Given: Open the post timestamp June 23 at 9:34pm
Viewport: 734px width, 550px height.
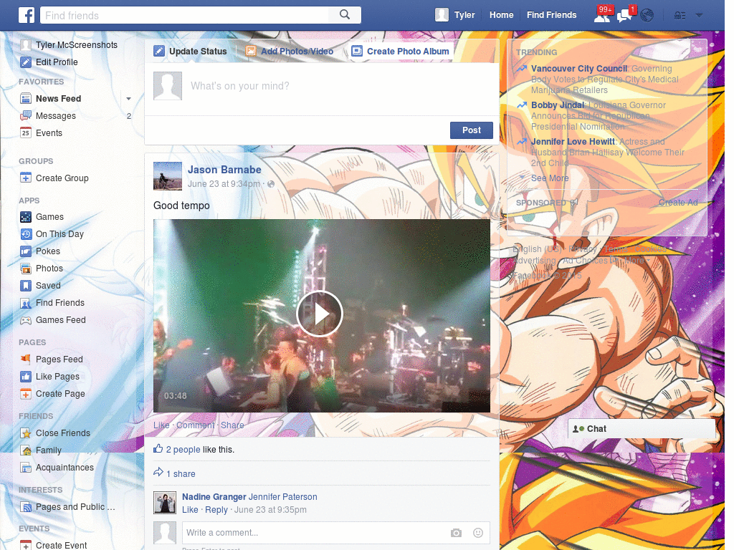Looking at the screenshot, I should tap(224, 184).
